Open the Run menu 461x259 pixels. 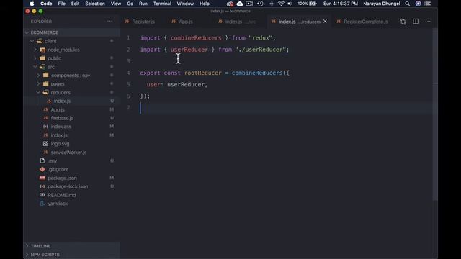coord(143,4)
